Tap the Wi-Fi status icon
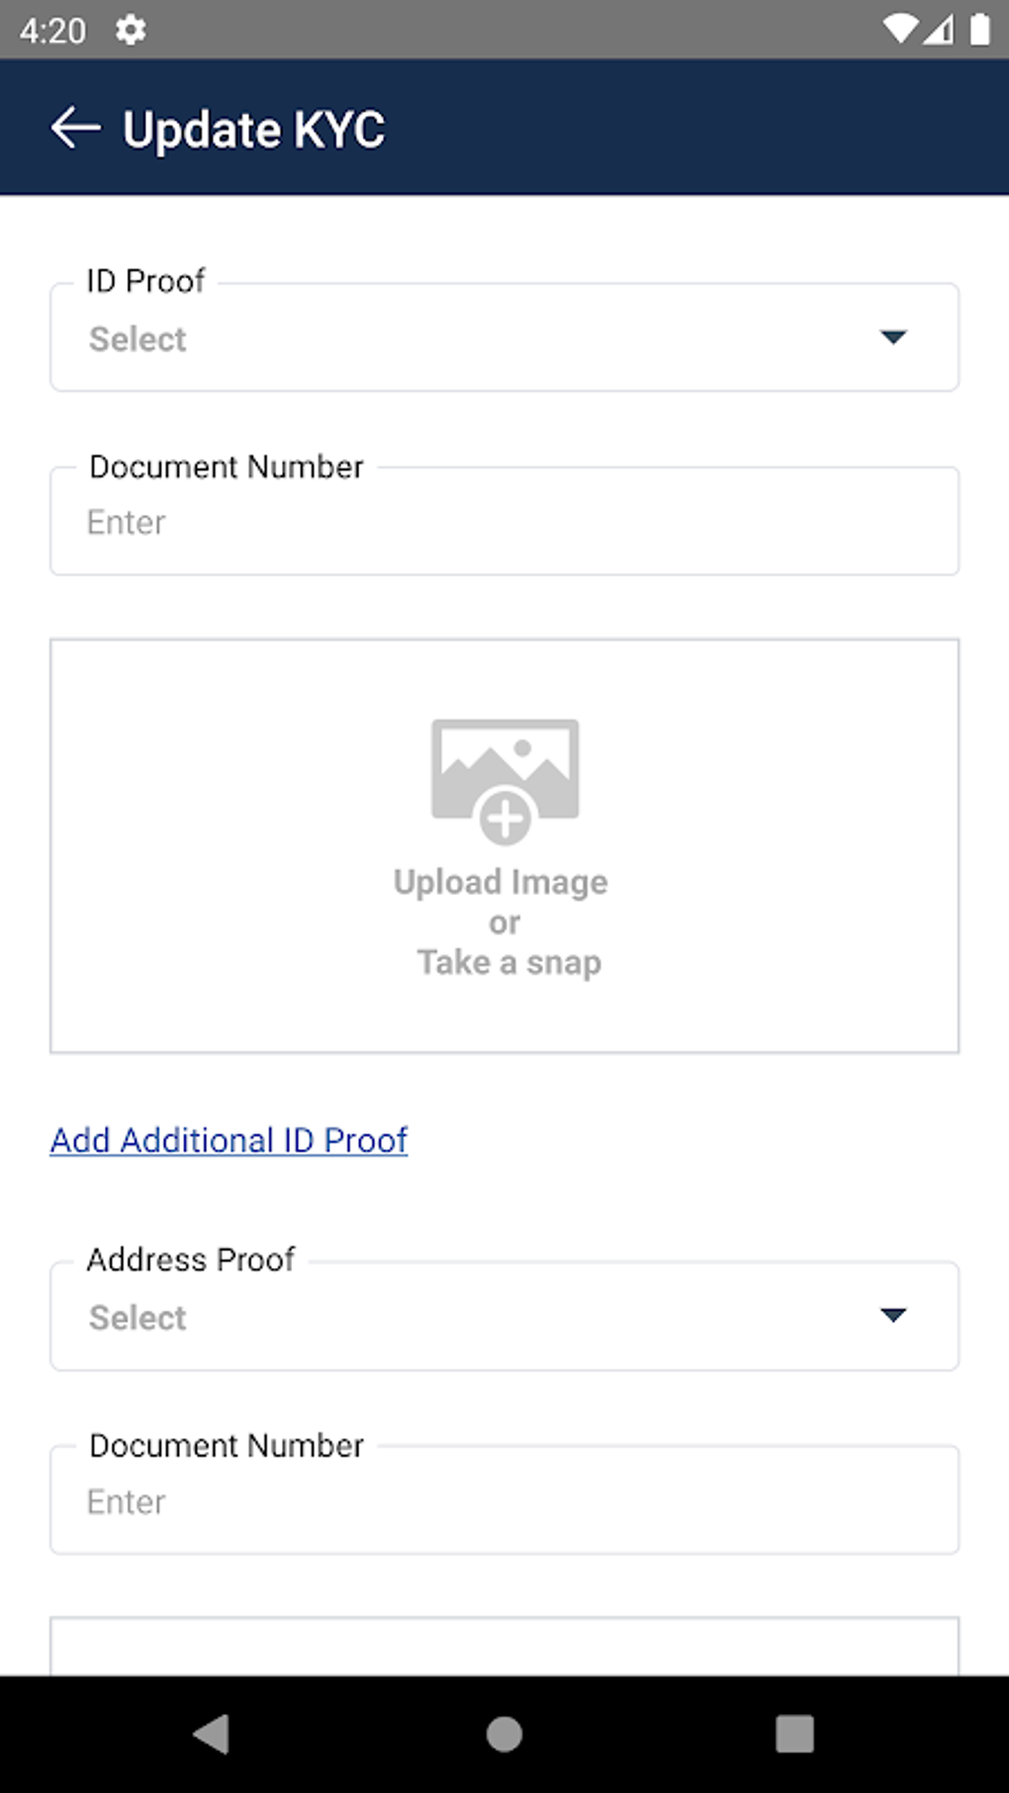The height and width of the screenshot is (1793, 1009). coord(899,30)
